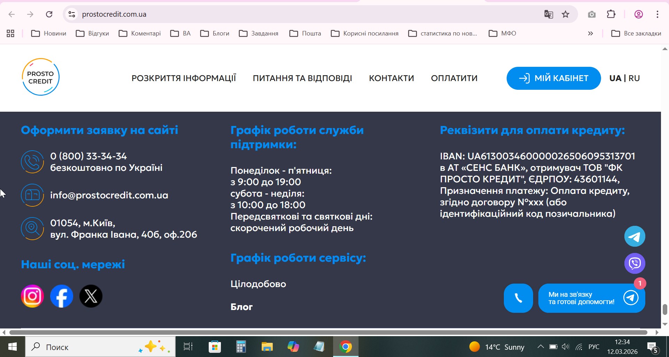Open the browser extensions puzzle icon
The image size is (669, 357).
[x=611, y=14]
